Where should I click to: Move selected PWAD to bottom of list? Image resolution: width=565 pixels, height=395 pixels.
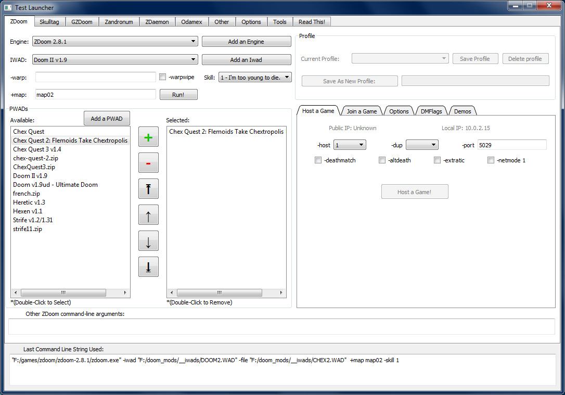point(148,266)
